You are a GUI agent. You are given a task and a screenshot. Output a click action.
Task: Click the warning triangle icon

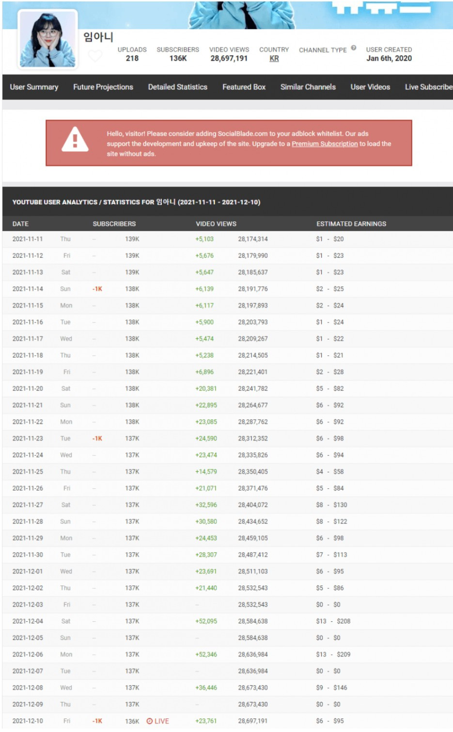75,140
